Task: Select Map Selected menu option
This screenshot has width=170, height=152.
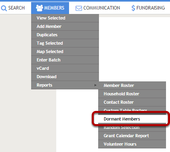Action: pos(65,51)
